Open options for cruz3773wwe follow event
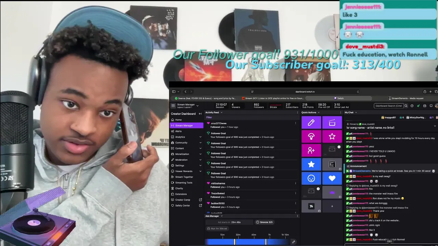This screenshot has width=438, height=246. click(x=296, y=123)
